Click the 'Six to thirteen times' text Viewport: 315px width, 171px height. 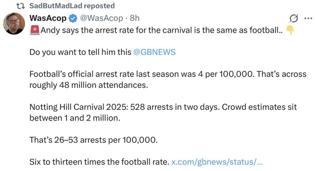pyautogui.click(x=99, y=162)
